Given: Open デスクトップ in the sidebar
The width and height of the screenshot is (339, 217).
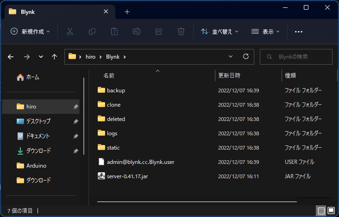Looking at the screenshot, I should point(33,121).
